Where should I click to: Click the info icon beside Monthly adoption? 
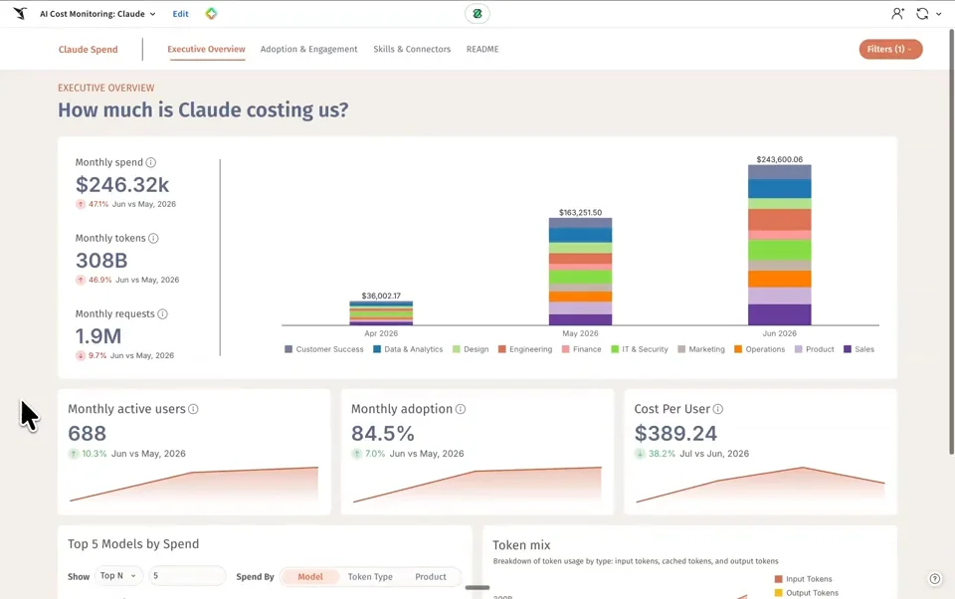[461, 409]
